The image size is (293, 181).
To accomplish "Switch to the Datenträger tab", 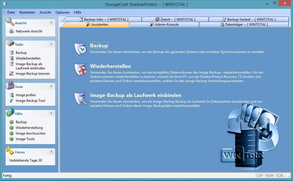I will 244,25.
